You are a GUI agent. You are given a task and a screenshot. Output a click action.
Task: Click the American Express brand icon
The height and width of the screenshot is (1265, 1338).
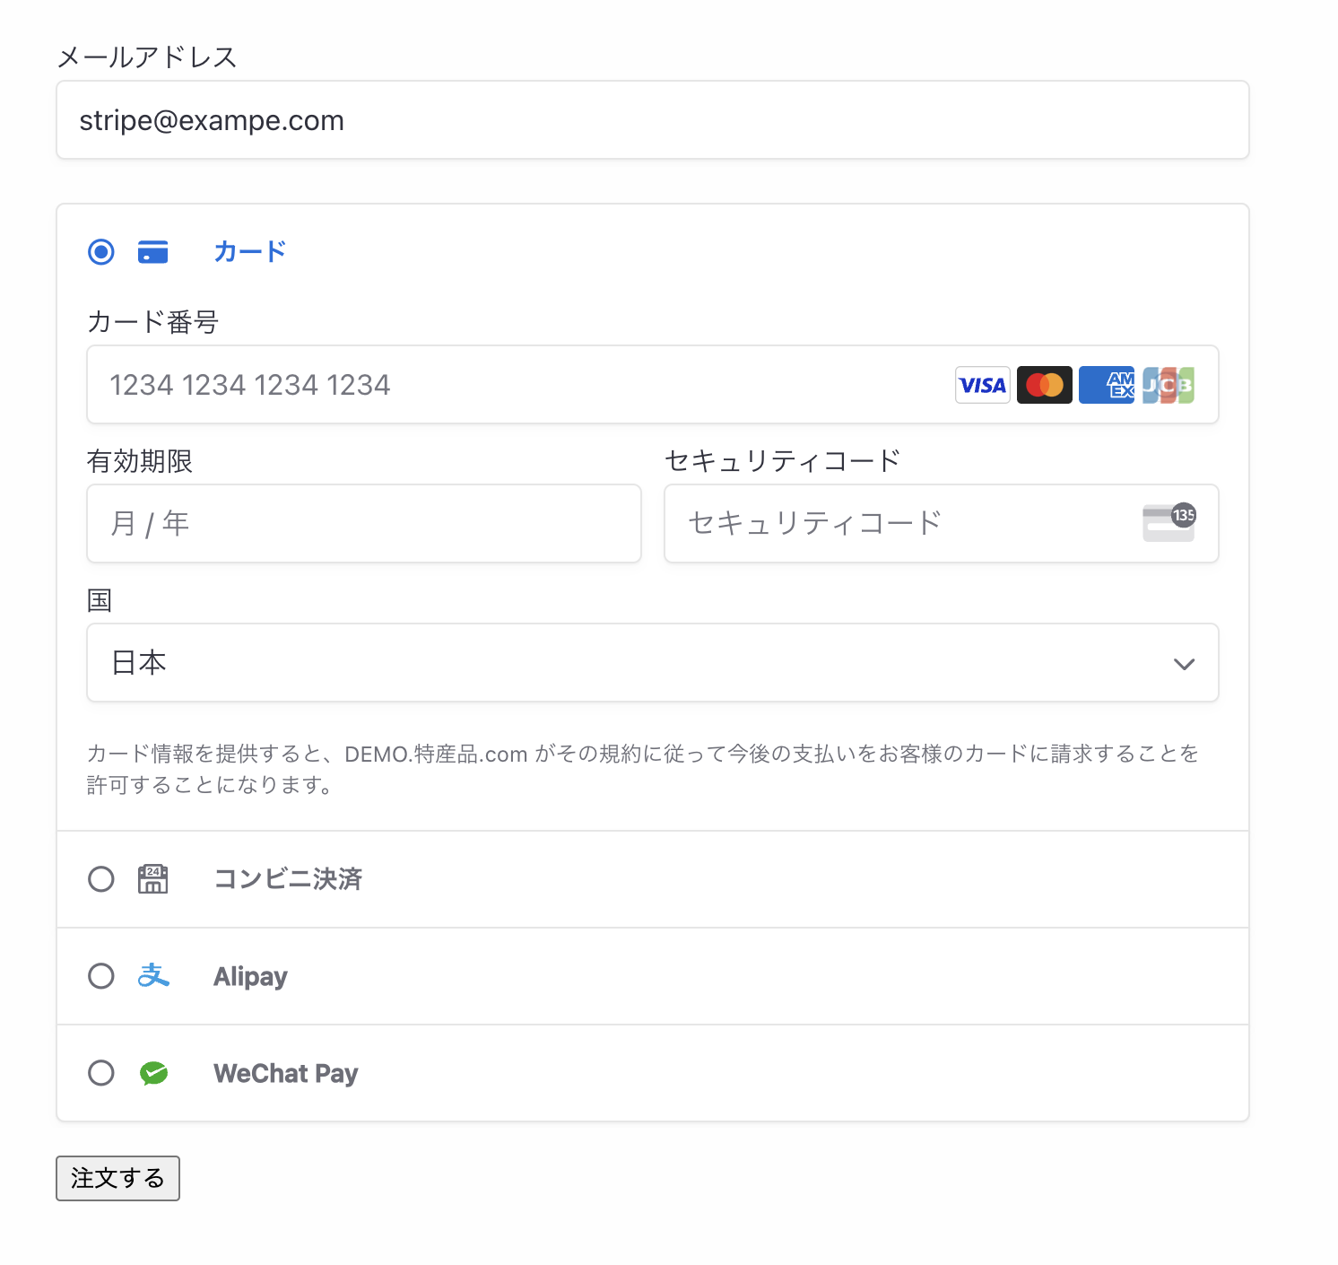point(1106,385)
